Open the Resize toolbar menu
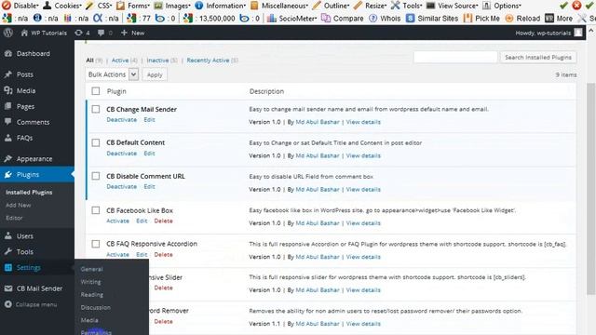 [x=370, y=6]
